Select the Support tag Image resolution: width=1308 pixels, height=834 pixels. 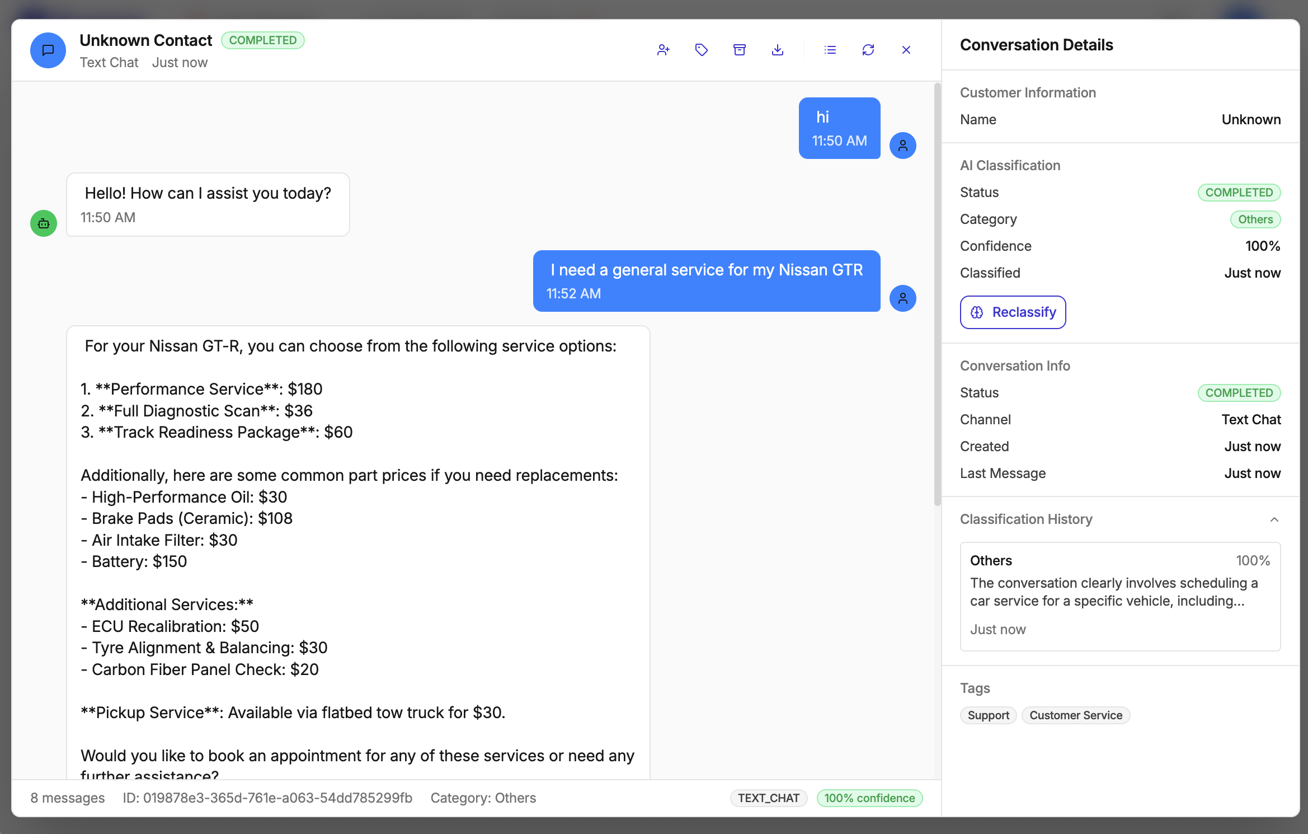click(x=988, y=715)
